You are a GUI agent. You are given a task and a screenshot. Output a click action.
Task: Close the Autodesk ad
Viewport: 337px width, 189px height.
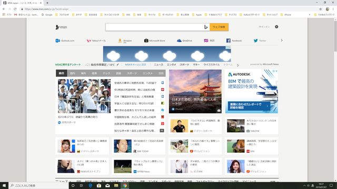276,71
